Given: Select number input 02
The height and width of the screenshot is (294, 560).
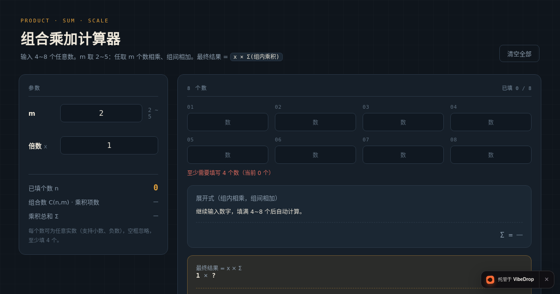Looking at the screenshot, I should click(315, 122).
